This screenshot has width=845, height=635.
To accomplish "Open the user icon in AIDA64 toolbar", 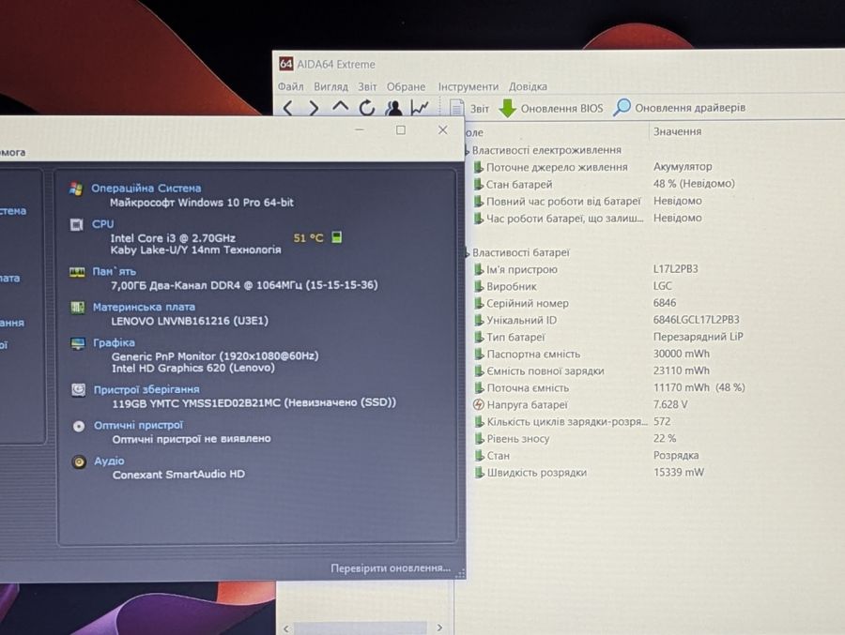I will 393,108.
